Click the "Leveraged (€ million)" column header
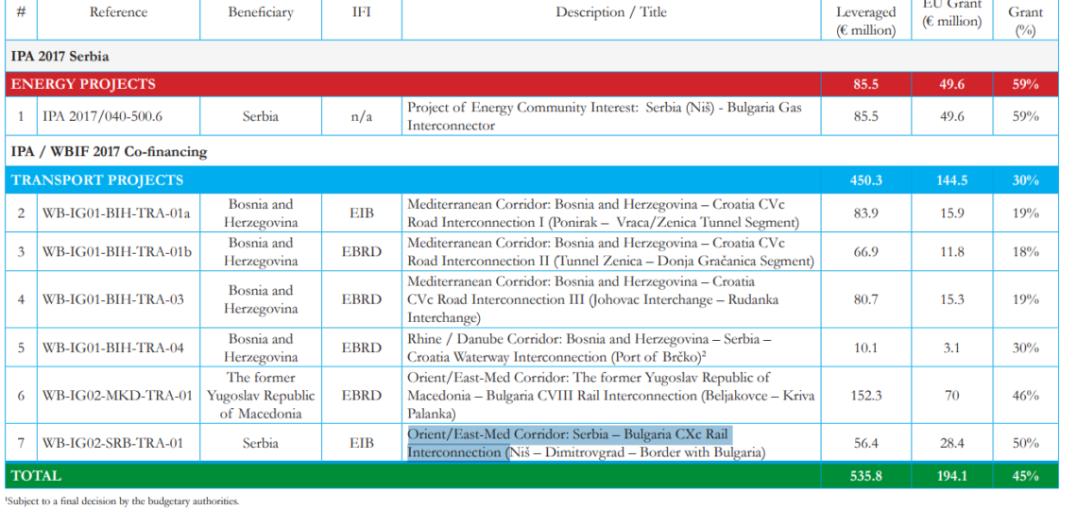The width and height of the screenshot is (1077, 510). [866, 22]
